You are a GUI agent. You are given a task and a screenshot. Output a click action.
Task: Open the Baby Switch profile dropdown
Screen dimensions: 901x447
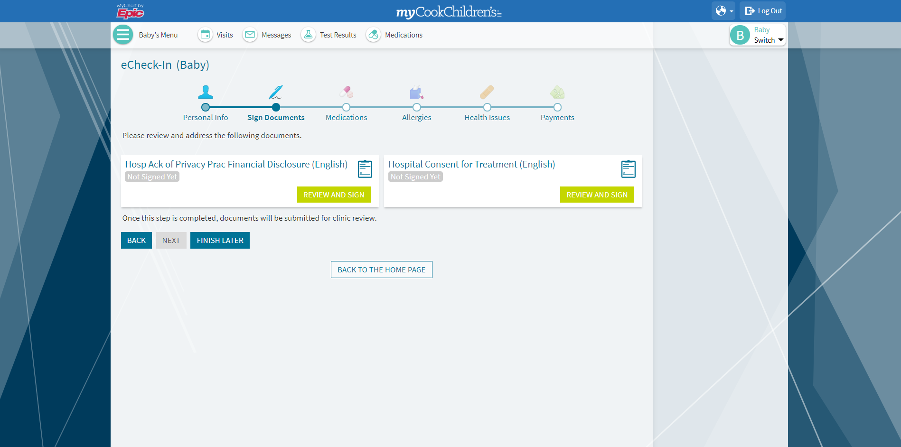[757, 35]
